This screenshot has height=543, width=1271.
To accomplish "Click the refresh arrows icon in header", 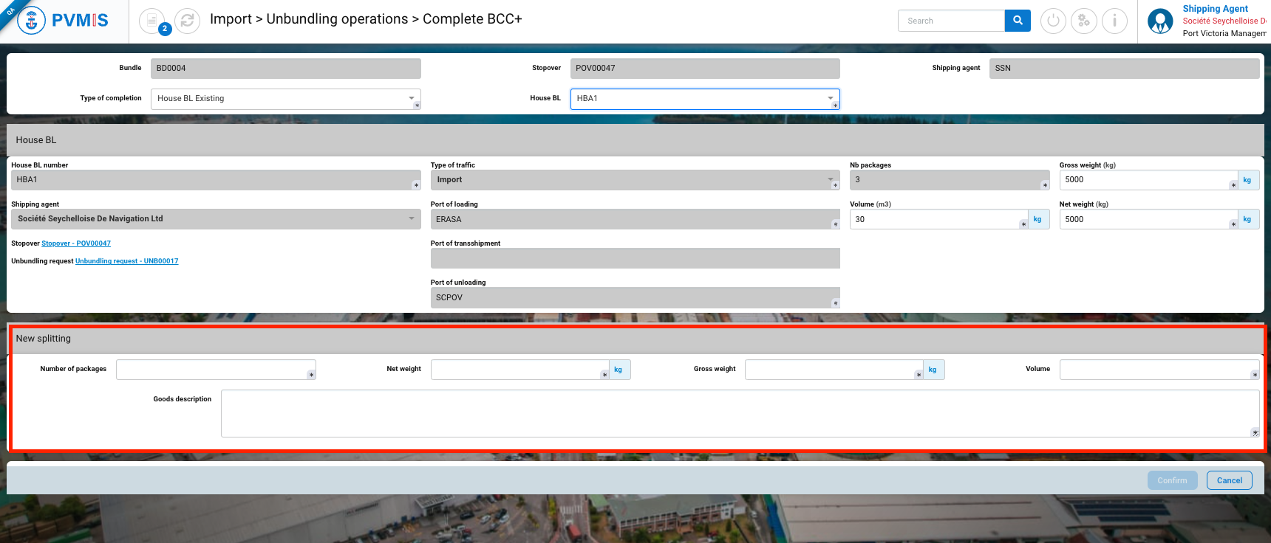I will click(x=187, y=21).
